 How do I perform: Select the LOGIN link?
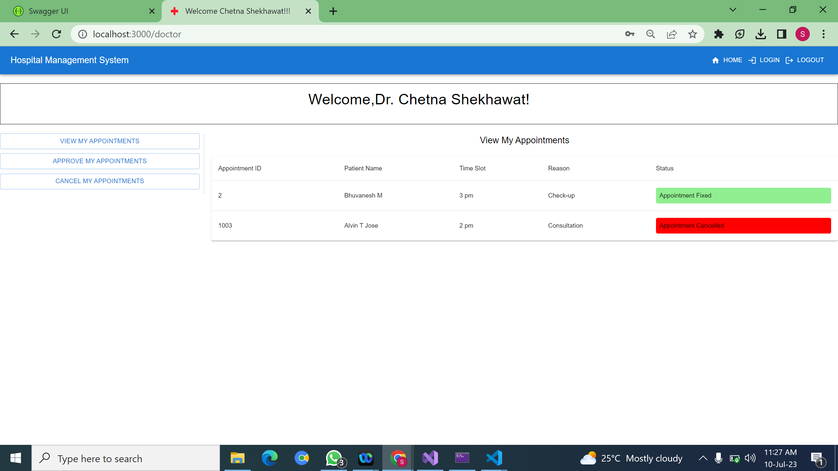pyautogui.click(x=769, y=60)
